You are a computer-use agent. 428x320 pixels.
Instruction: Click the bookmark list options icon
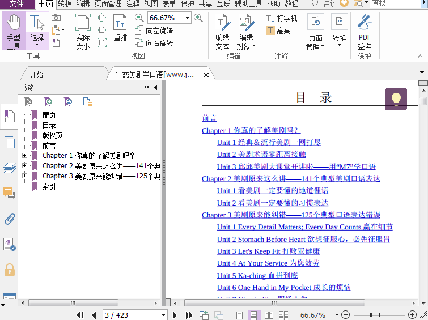point(87,102)
